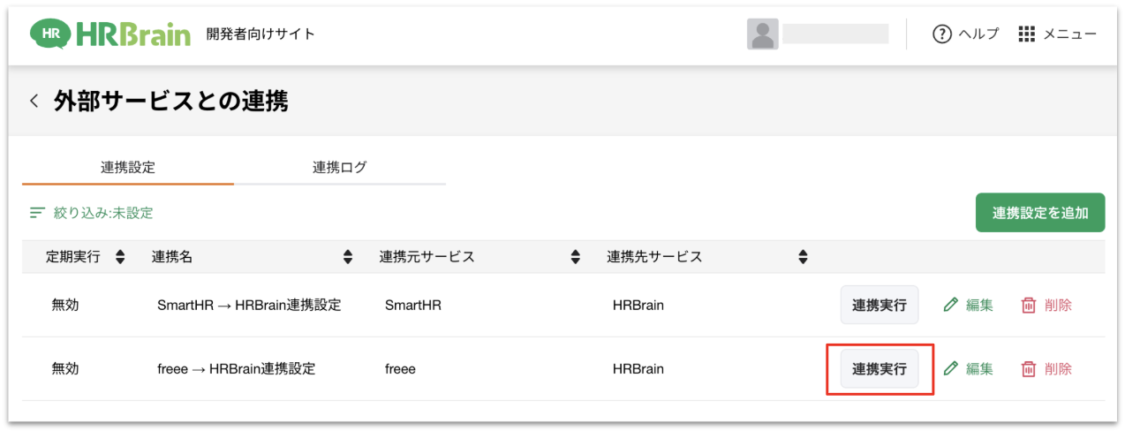Click trash icon for freee row
The width and height of the screenshot is (1125, 431).
(1029, 369)
